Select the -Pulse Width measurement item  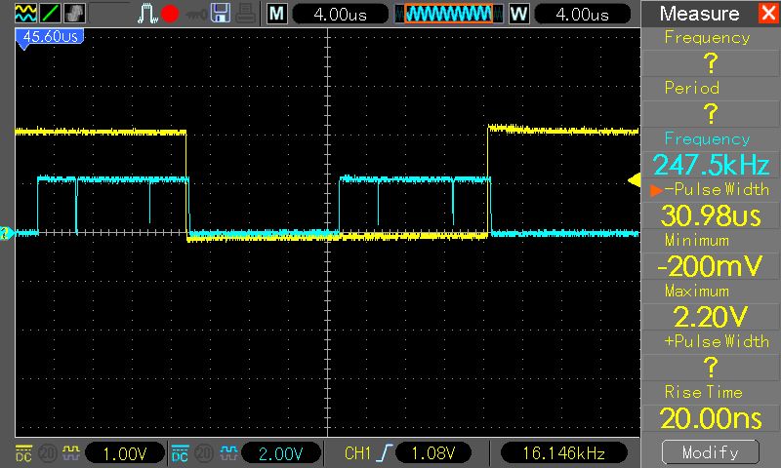click(x=710, y=203)
